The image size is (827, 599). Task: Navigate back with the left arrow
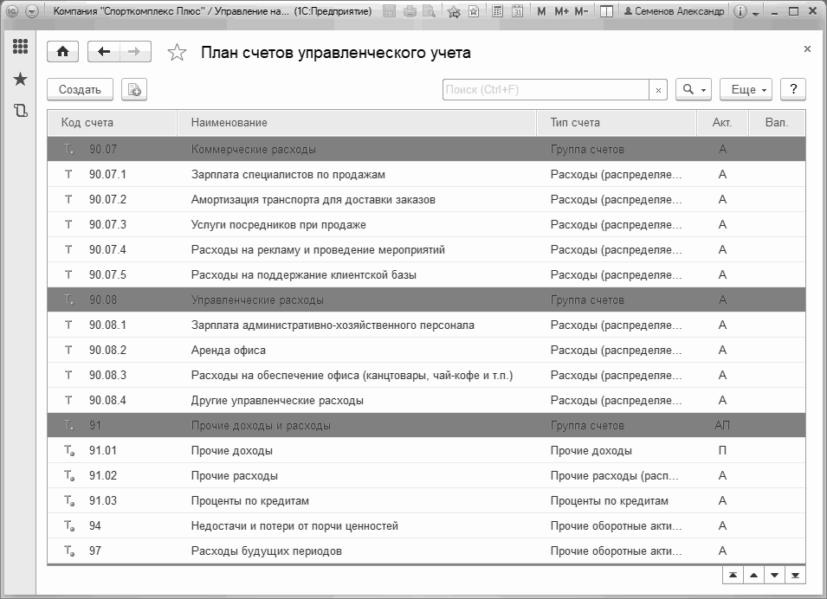(x=104, y=52)
